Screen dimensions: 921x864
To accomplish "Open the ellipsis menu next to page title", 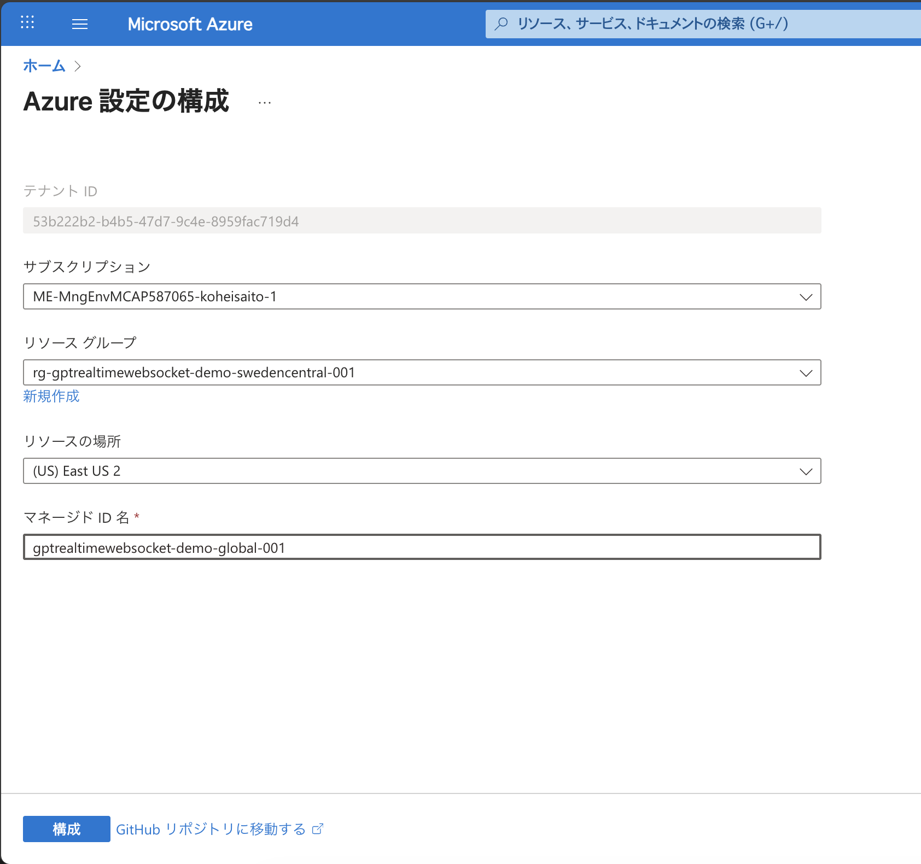I will pos(265,102).
